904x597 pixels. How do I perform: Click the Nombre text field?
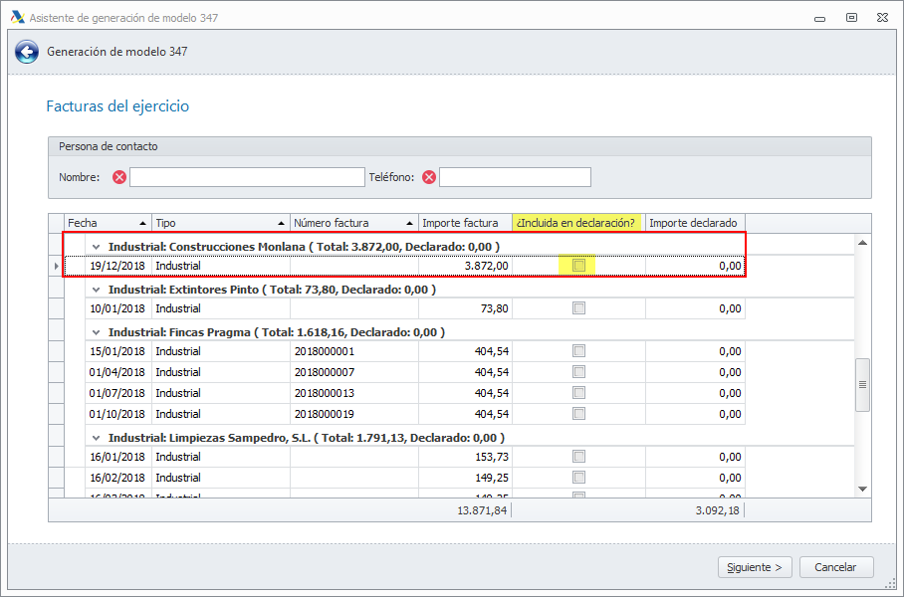[247, 177]
